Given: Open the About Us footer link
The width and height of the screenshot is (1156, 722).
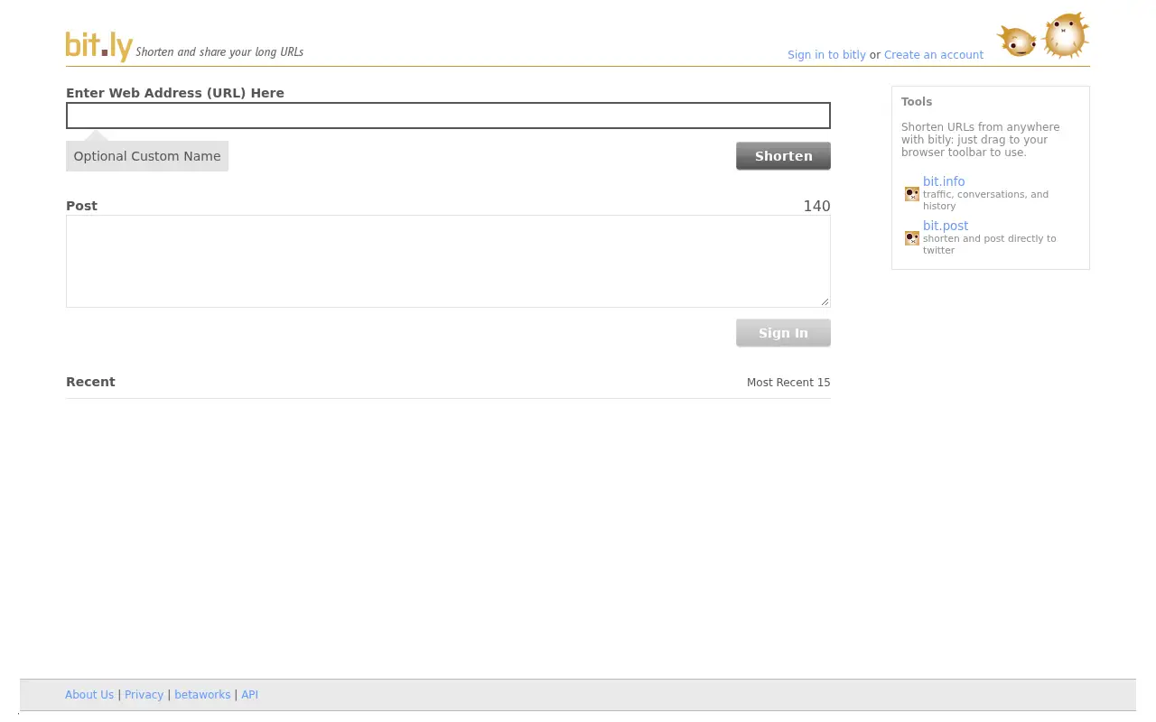Looking at the screenshot, I should pos(89,695).
